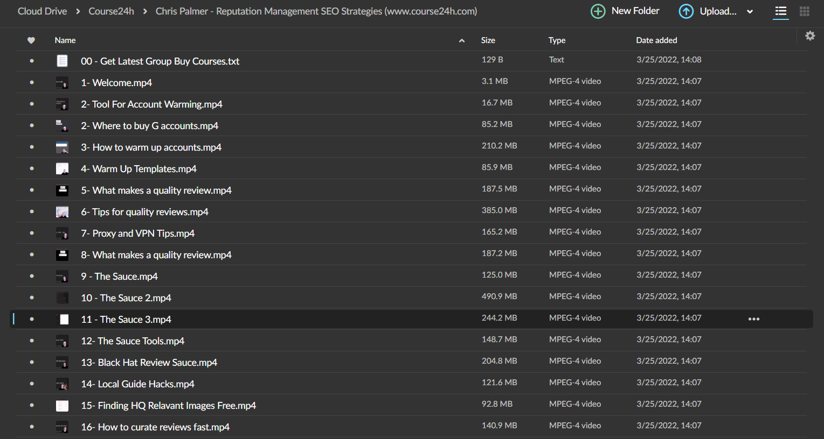Click the New Folder plus icon
Viewport: 824px width, 439px height.
pyautogui.click(x=598, y=11)
